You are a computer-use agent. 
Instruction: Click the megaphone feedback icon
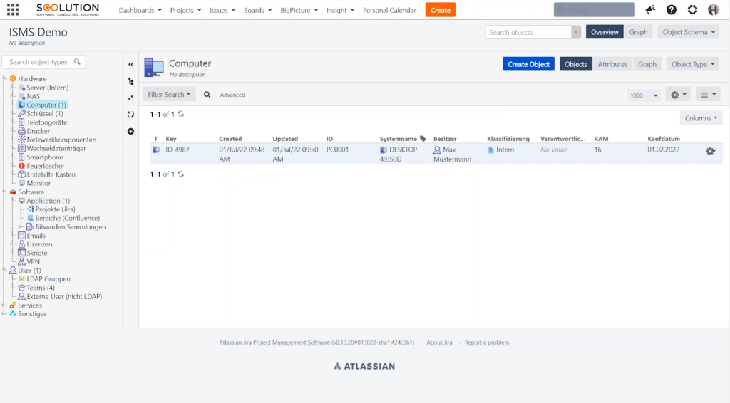click(x=650, y=10)
